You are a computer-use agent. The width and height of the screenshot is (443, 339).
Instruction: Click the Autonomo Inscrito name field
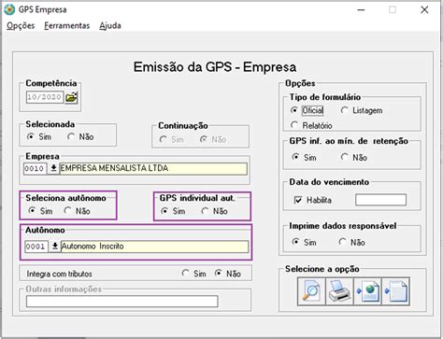(x=155, y=247)
